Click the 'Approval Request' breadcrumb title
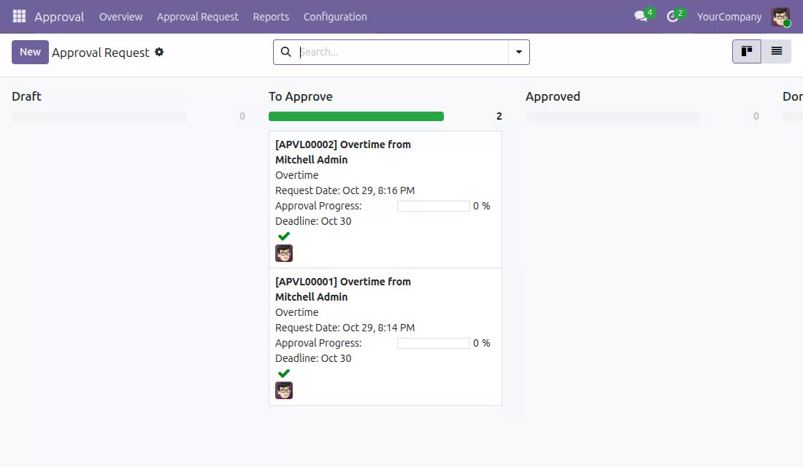The height and width of the screenshot is (467, 803). point(101,53)
